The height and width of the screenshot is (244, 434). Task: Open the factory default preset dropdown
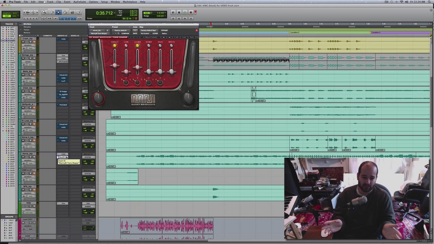click(x=121, y=30)
